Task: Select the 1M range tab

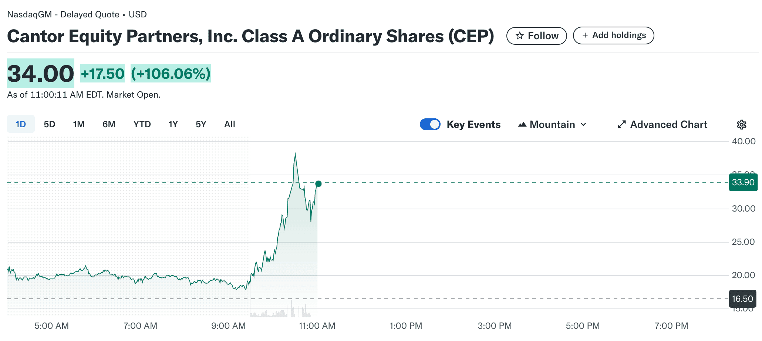Action: (x=79, y=124)
